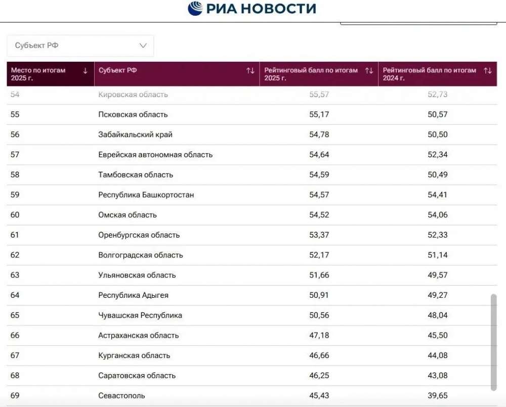The image size is (506, 407).
Task: Click 2025 score 54,52 for Омская область
Action: click(x=319, y=215)
